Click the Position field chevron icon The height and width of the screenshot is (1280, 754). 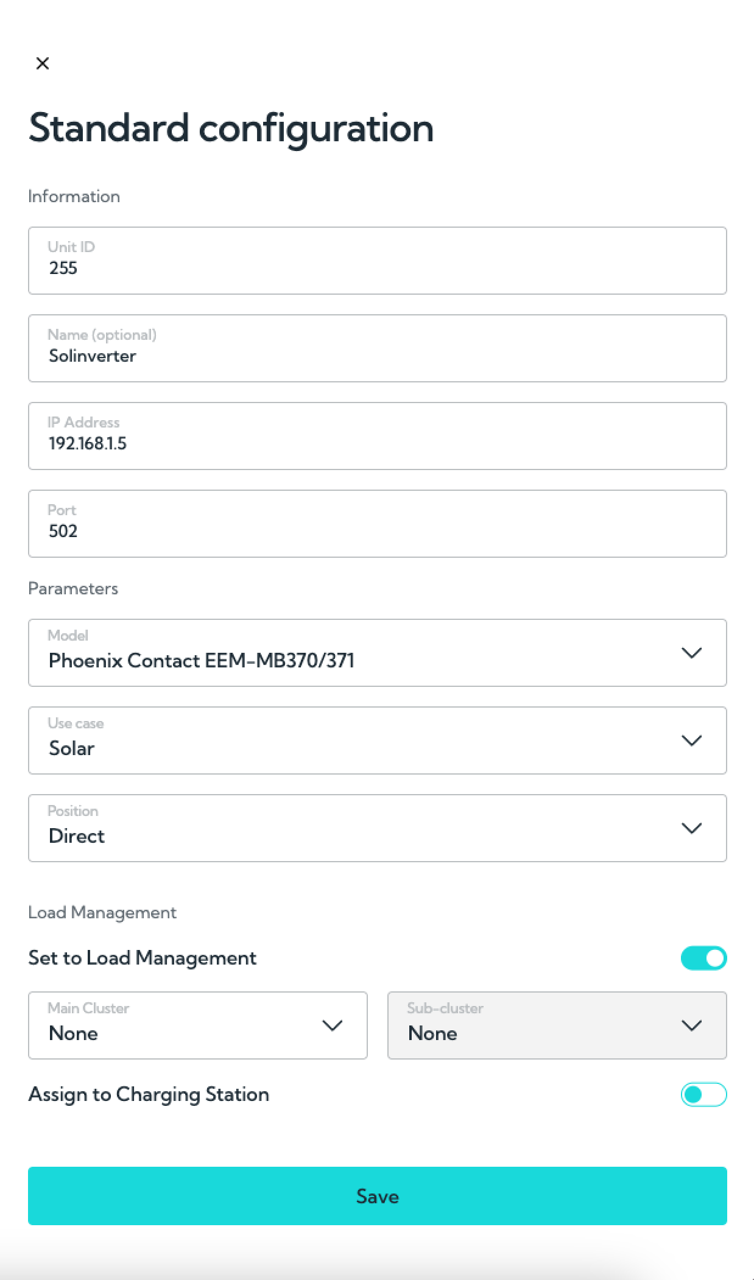pos(691,828)
